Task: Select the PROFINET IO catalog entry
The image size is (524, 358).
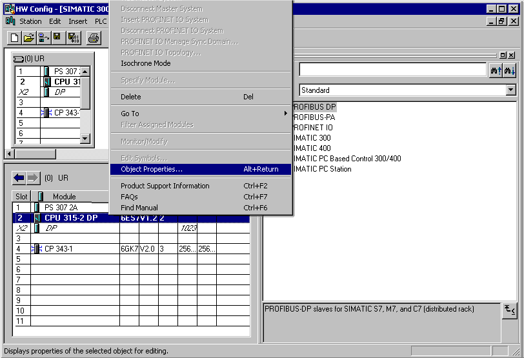Action: [x=313, y=128]
